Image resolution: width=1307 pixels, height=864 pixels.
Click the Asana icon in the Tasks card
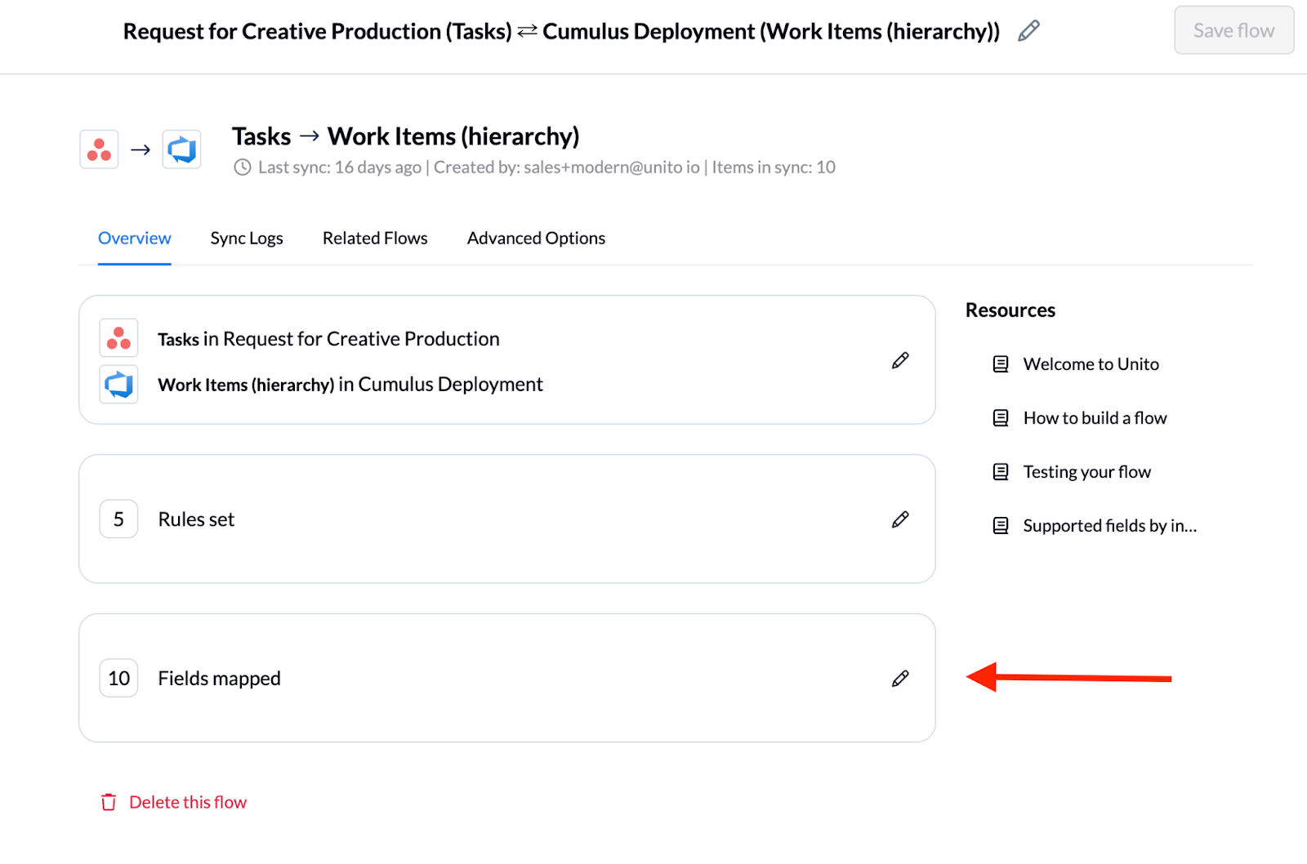[118, 338]
